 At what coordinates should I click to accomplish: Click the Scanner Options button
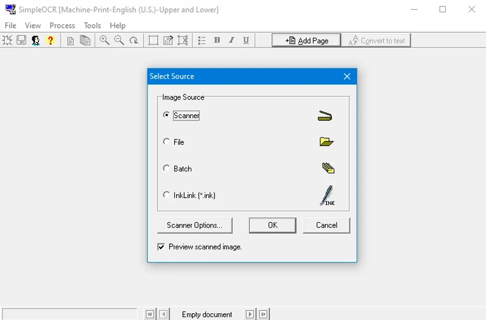tap(194, 225)
